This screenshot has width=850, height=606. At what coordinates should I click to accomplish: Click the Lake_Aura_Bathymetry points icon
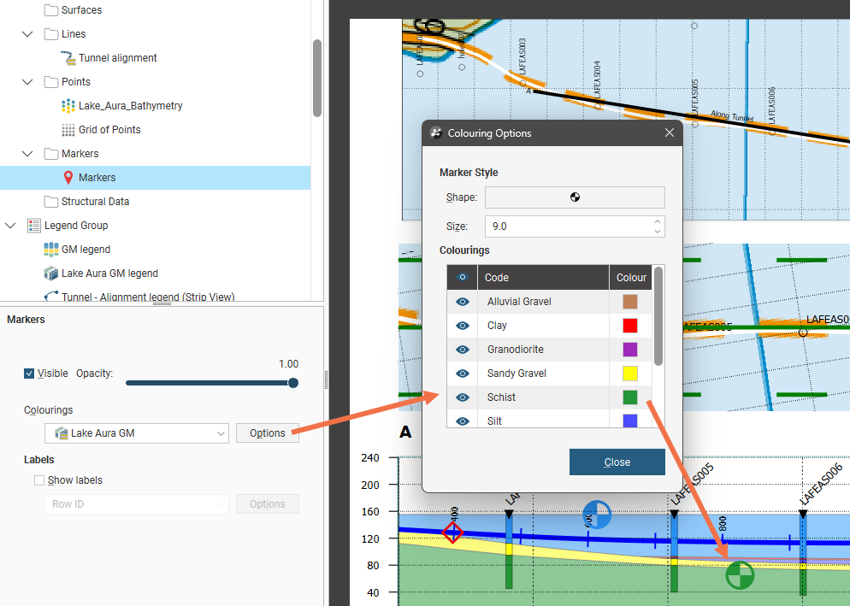point(68,106)
